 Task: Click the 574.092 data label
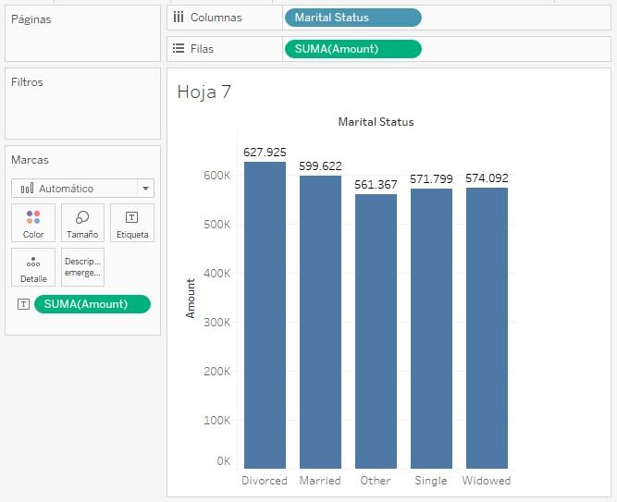487,178
